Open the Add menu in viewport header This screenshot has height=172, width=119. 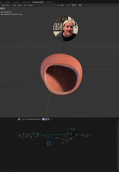(25, 5)
